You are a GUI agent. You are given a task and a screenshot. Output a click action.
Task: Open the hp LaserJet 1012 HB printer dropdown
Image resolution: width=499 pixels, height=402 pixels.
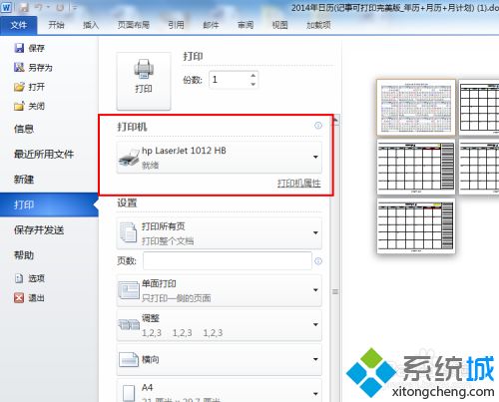click(x=220, y=158)
